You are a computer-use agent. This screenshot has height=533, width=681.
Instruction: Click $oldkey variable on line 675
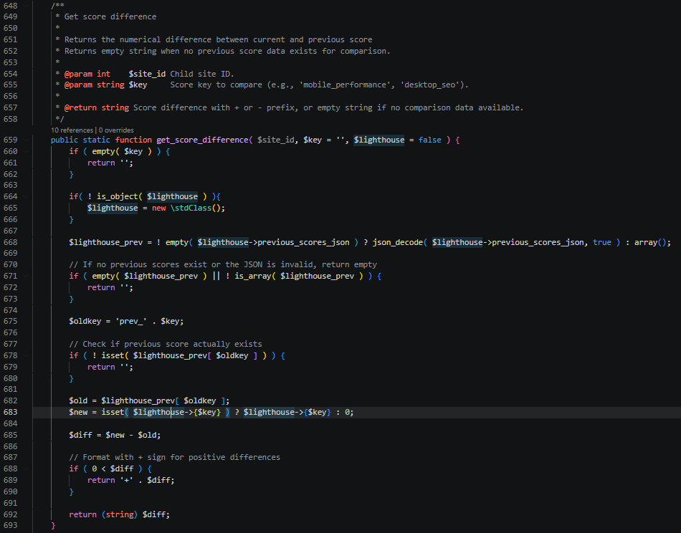[85, 321]
